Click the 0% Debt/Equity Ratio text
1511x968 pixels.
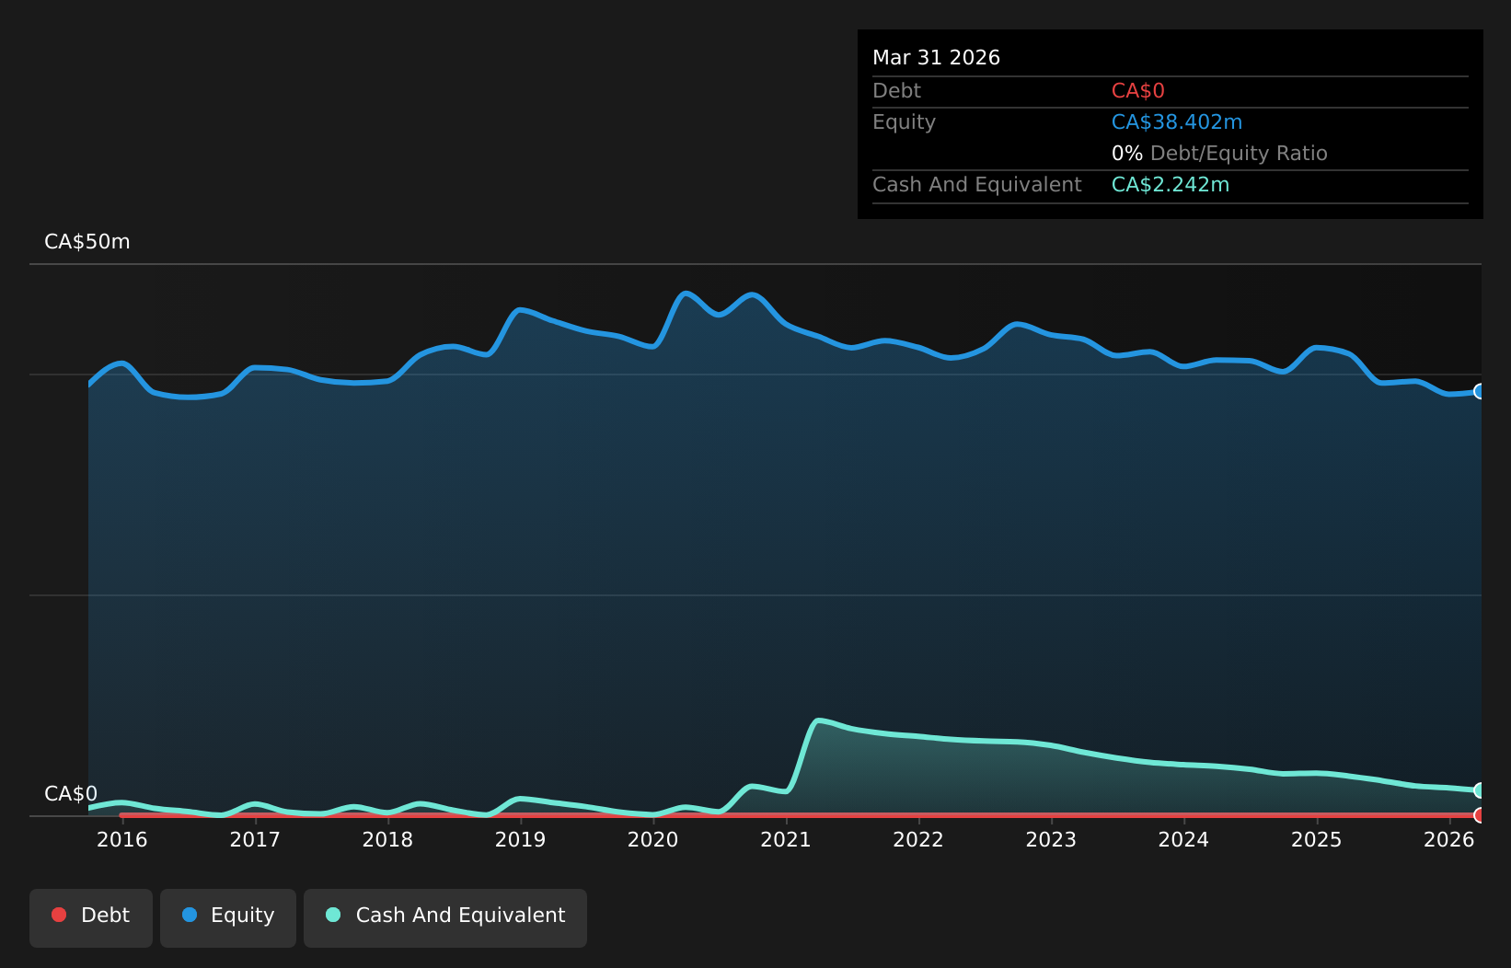click(1219, 154)
